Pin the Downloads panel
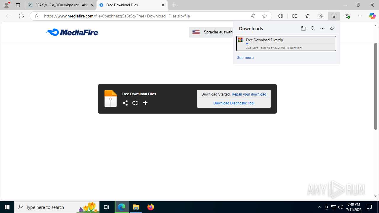Viewport: 379px width, 213px height. click(332, 28)
